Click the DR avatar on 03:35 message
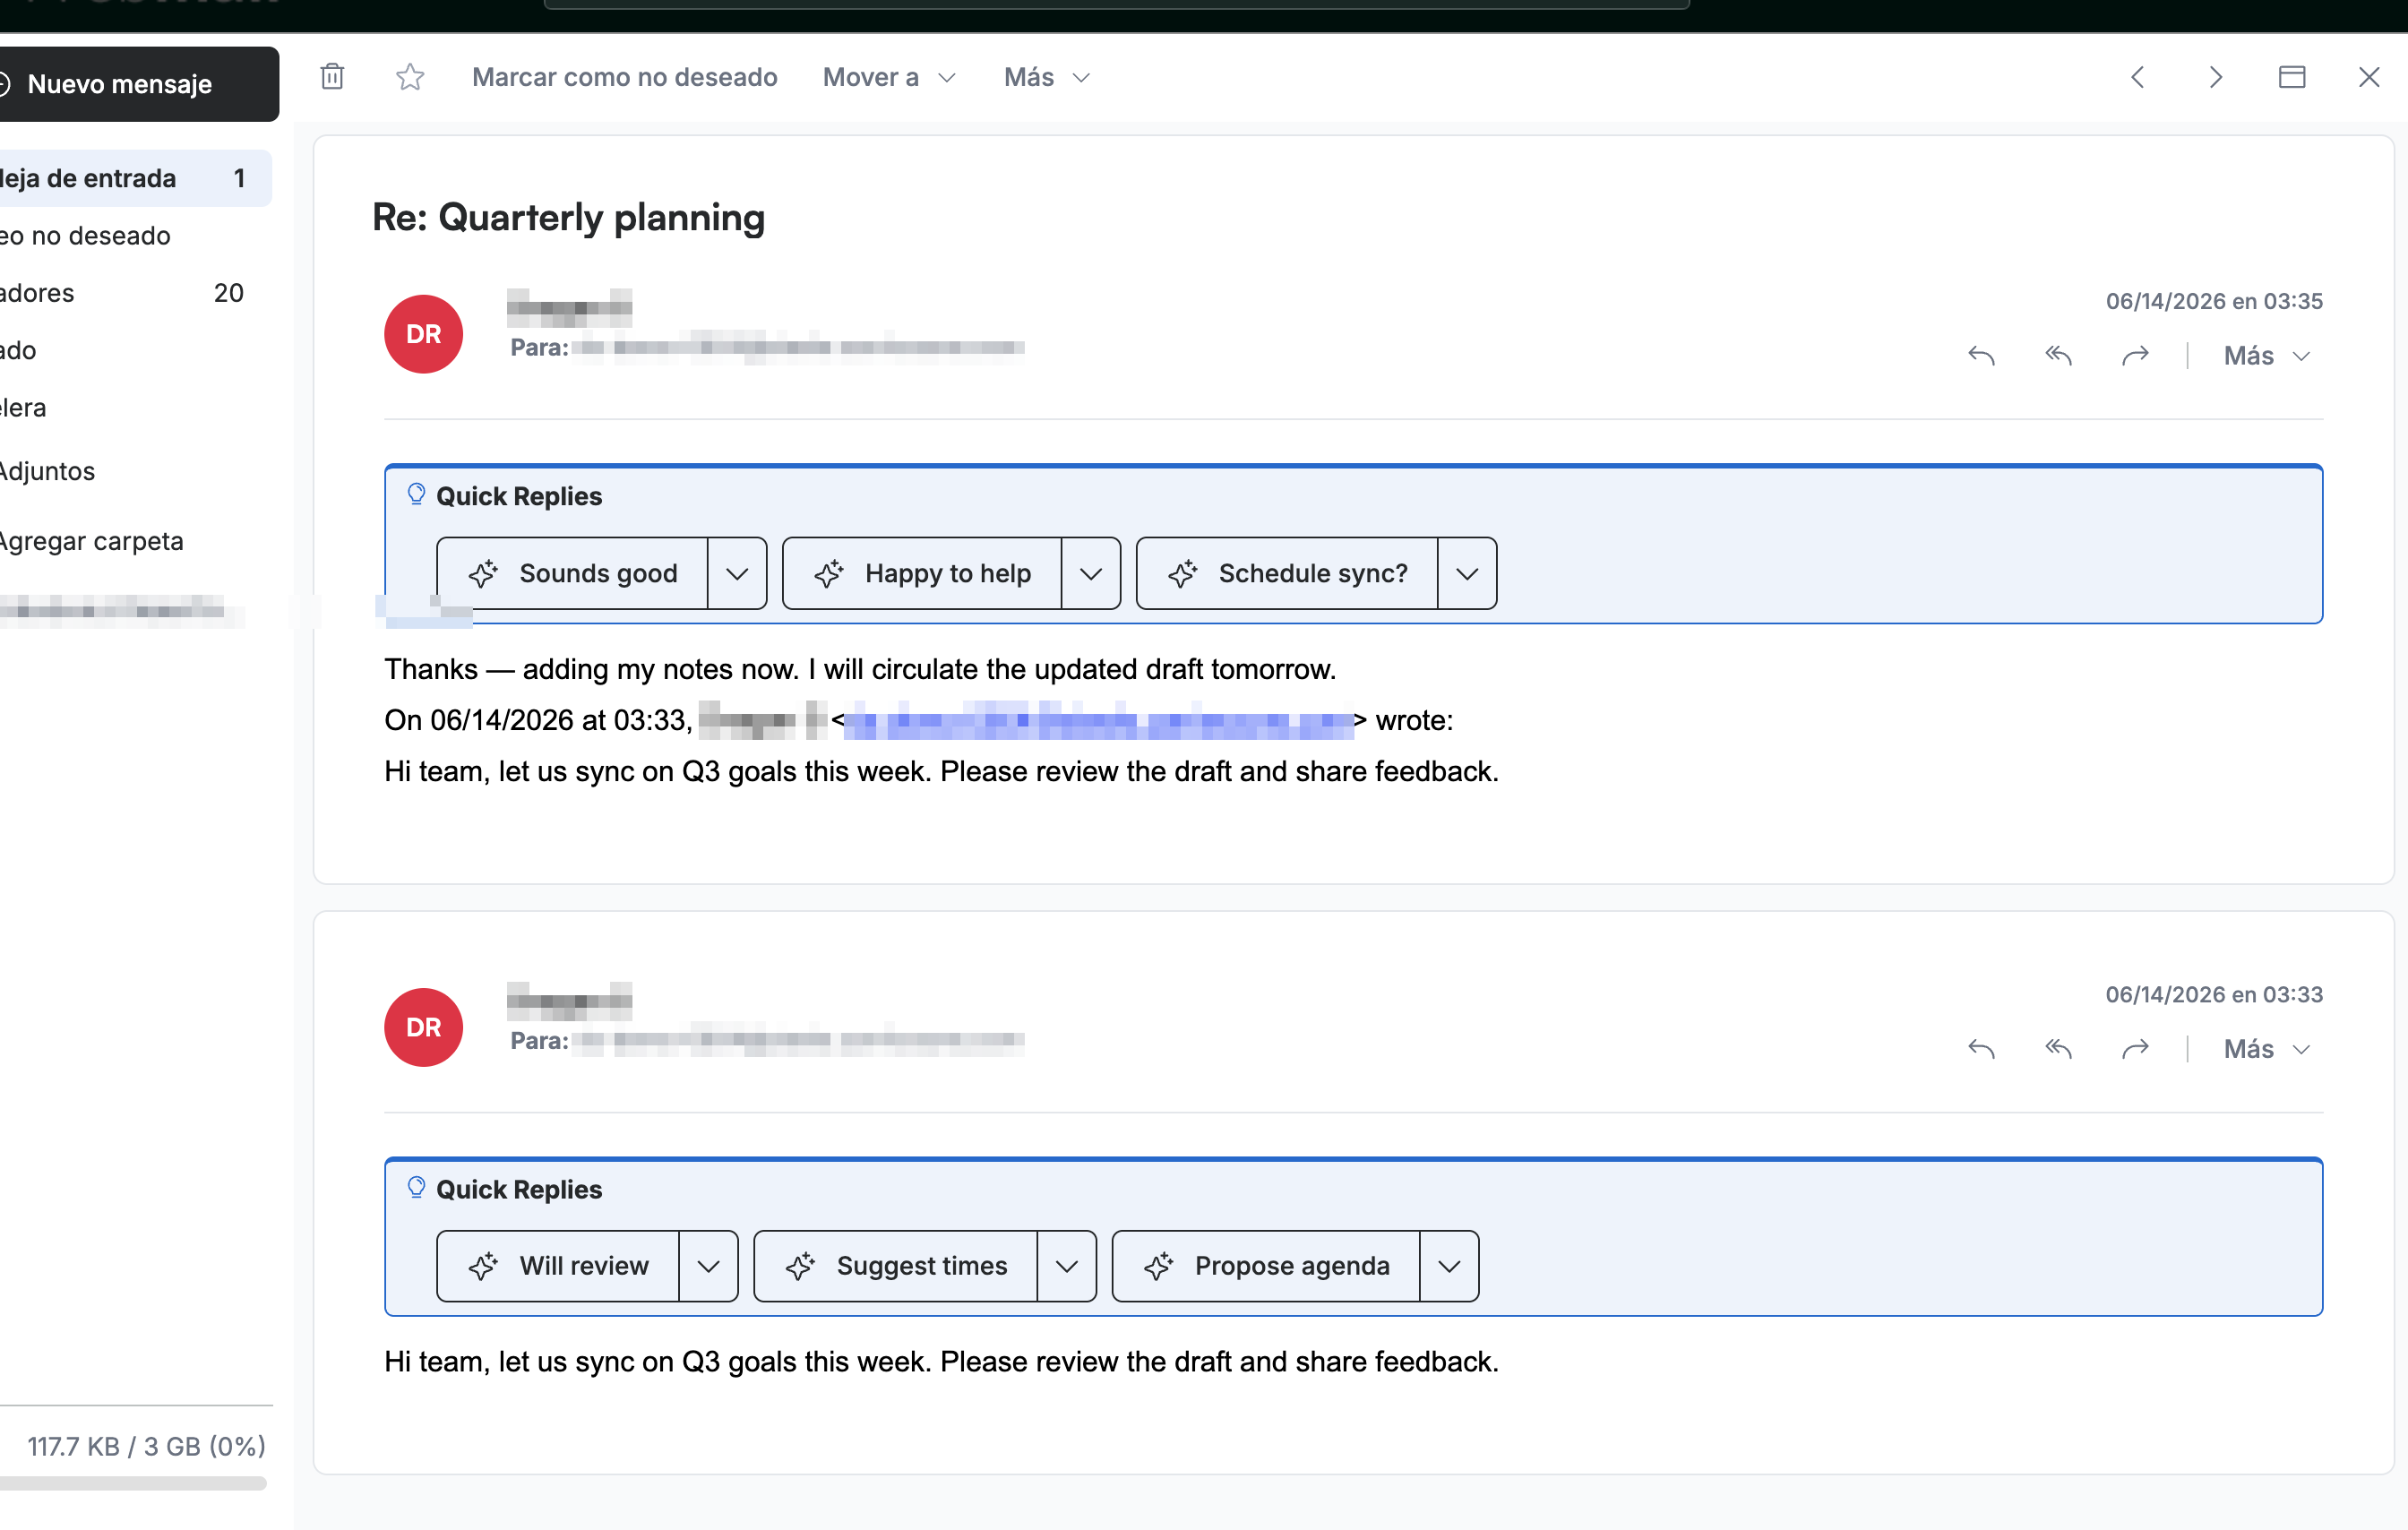 tap(423, 334)
